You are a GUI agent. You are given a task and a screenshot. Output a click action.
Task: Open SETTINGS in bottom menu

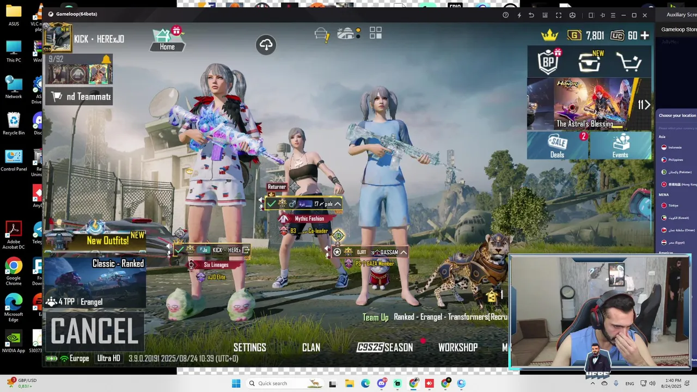[249, 347]
